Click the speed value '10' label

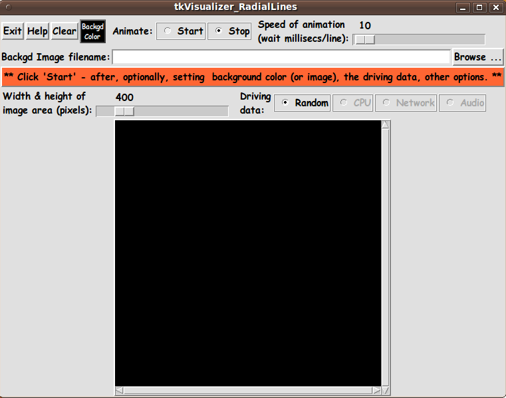(365, 25)
